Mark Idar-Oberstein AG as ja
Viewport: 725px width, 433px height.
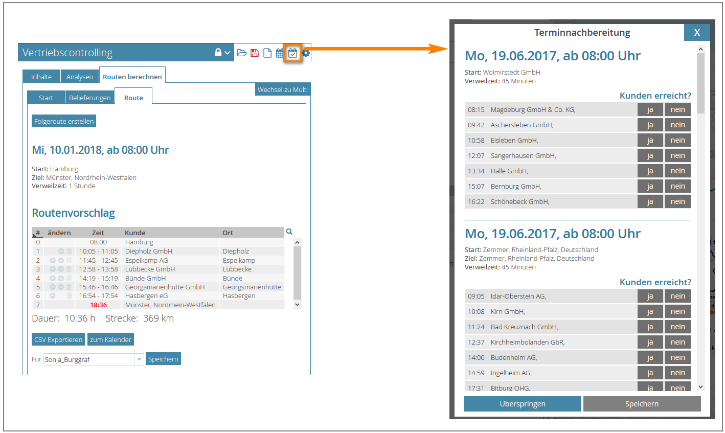point(650,296)
